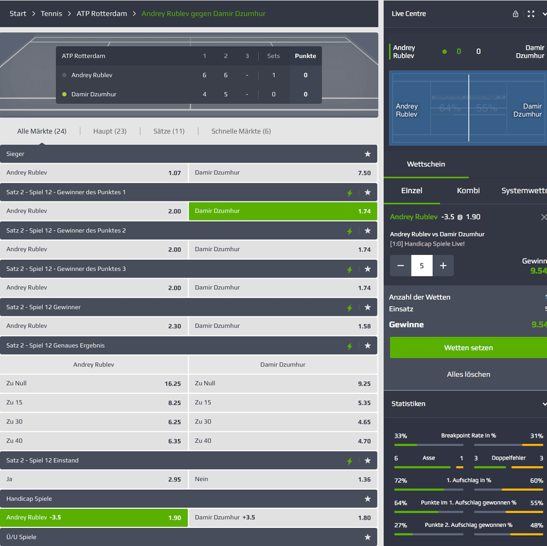Click Punkte column header in scoreboard

[x=305, y=56]
